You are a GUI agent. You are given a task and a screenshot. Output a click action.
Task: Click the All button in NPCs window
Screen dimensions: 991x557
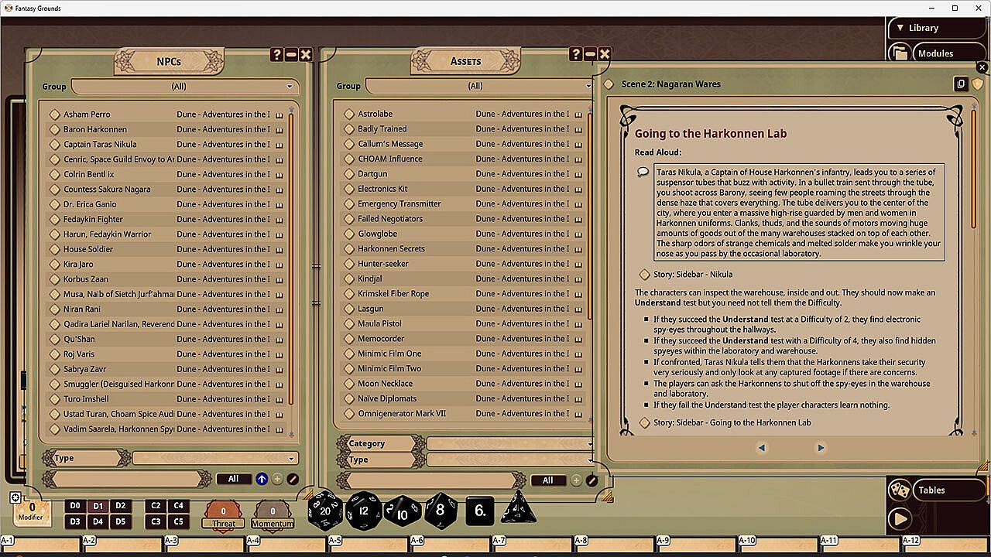pyautogui.click(x=233, y=479)
